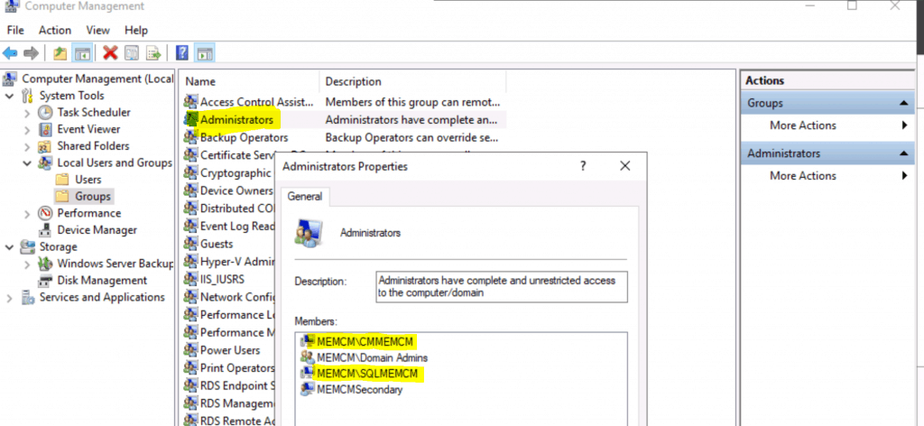Viewport: 924px width, 426px height.
Task: Click the Windows Server Backup icon
Action: click(45, 264)
